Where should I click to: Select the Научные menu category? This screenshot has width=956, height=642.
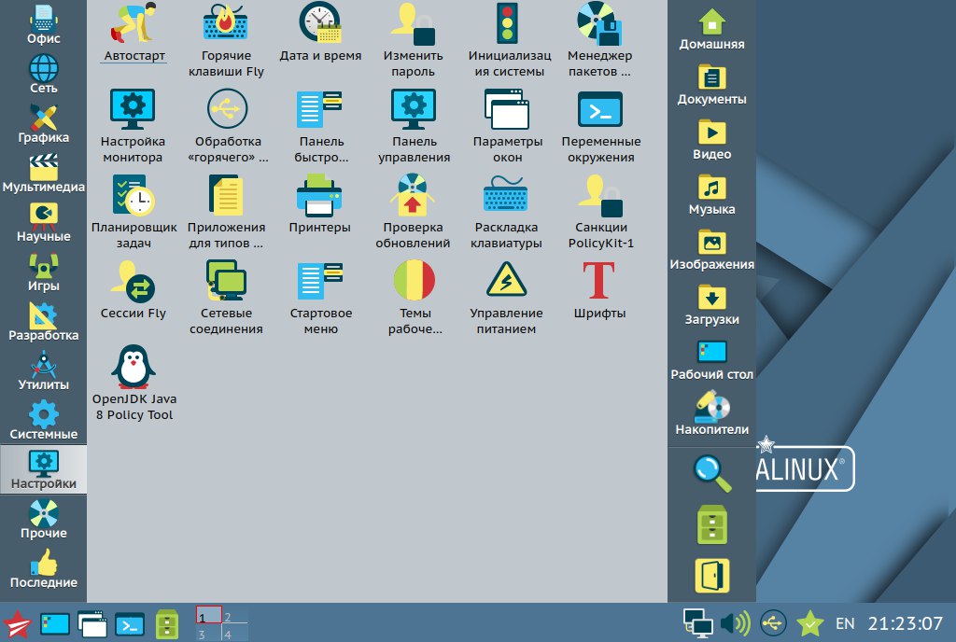(43, 222)
